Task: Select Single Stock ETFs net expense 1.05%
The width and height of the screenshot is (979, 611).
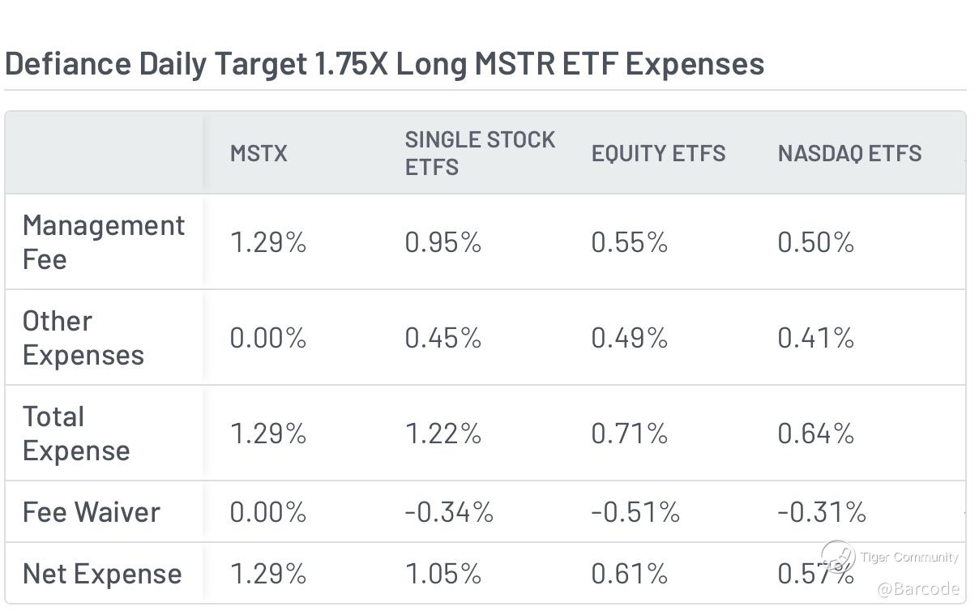Action: click(x=442, y=574)
